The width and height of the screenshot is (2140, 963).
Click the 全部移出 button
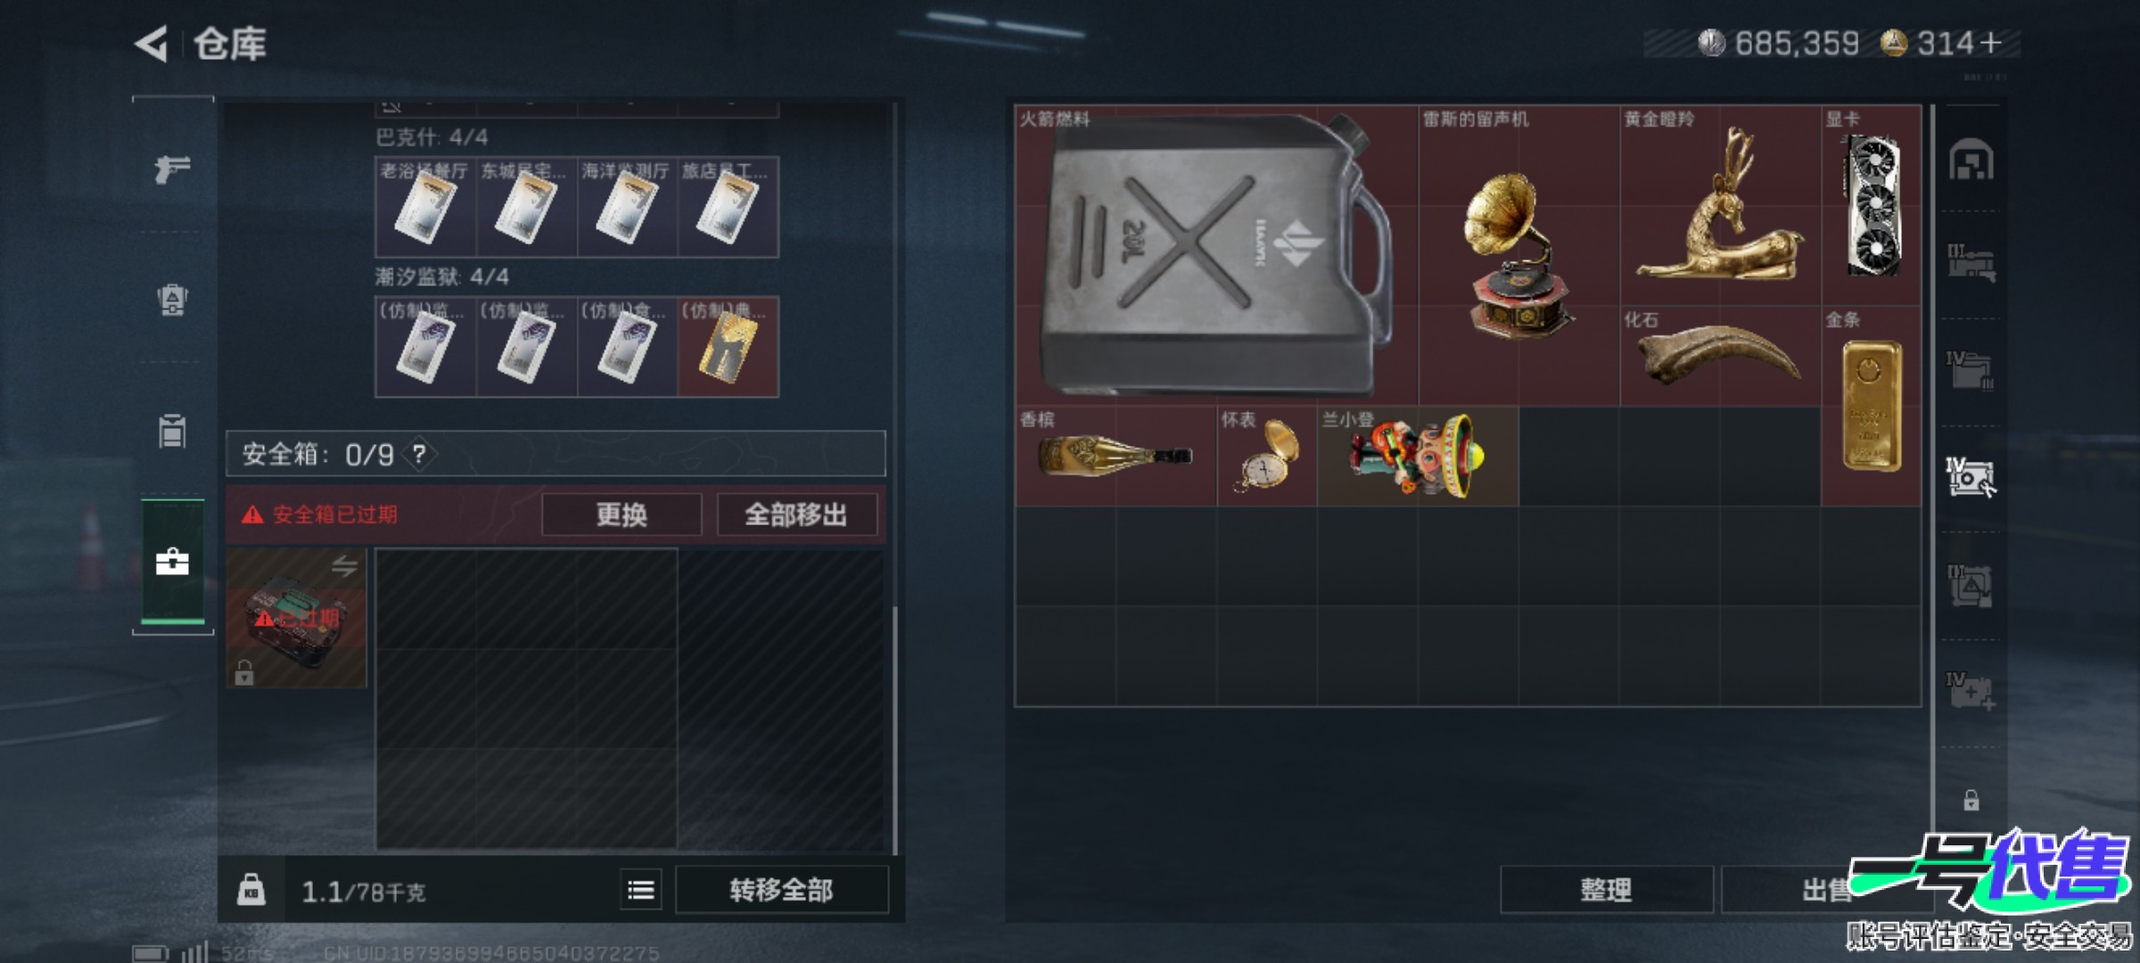pyautogui.click(x=796, y=514)
